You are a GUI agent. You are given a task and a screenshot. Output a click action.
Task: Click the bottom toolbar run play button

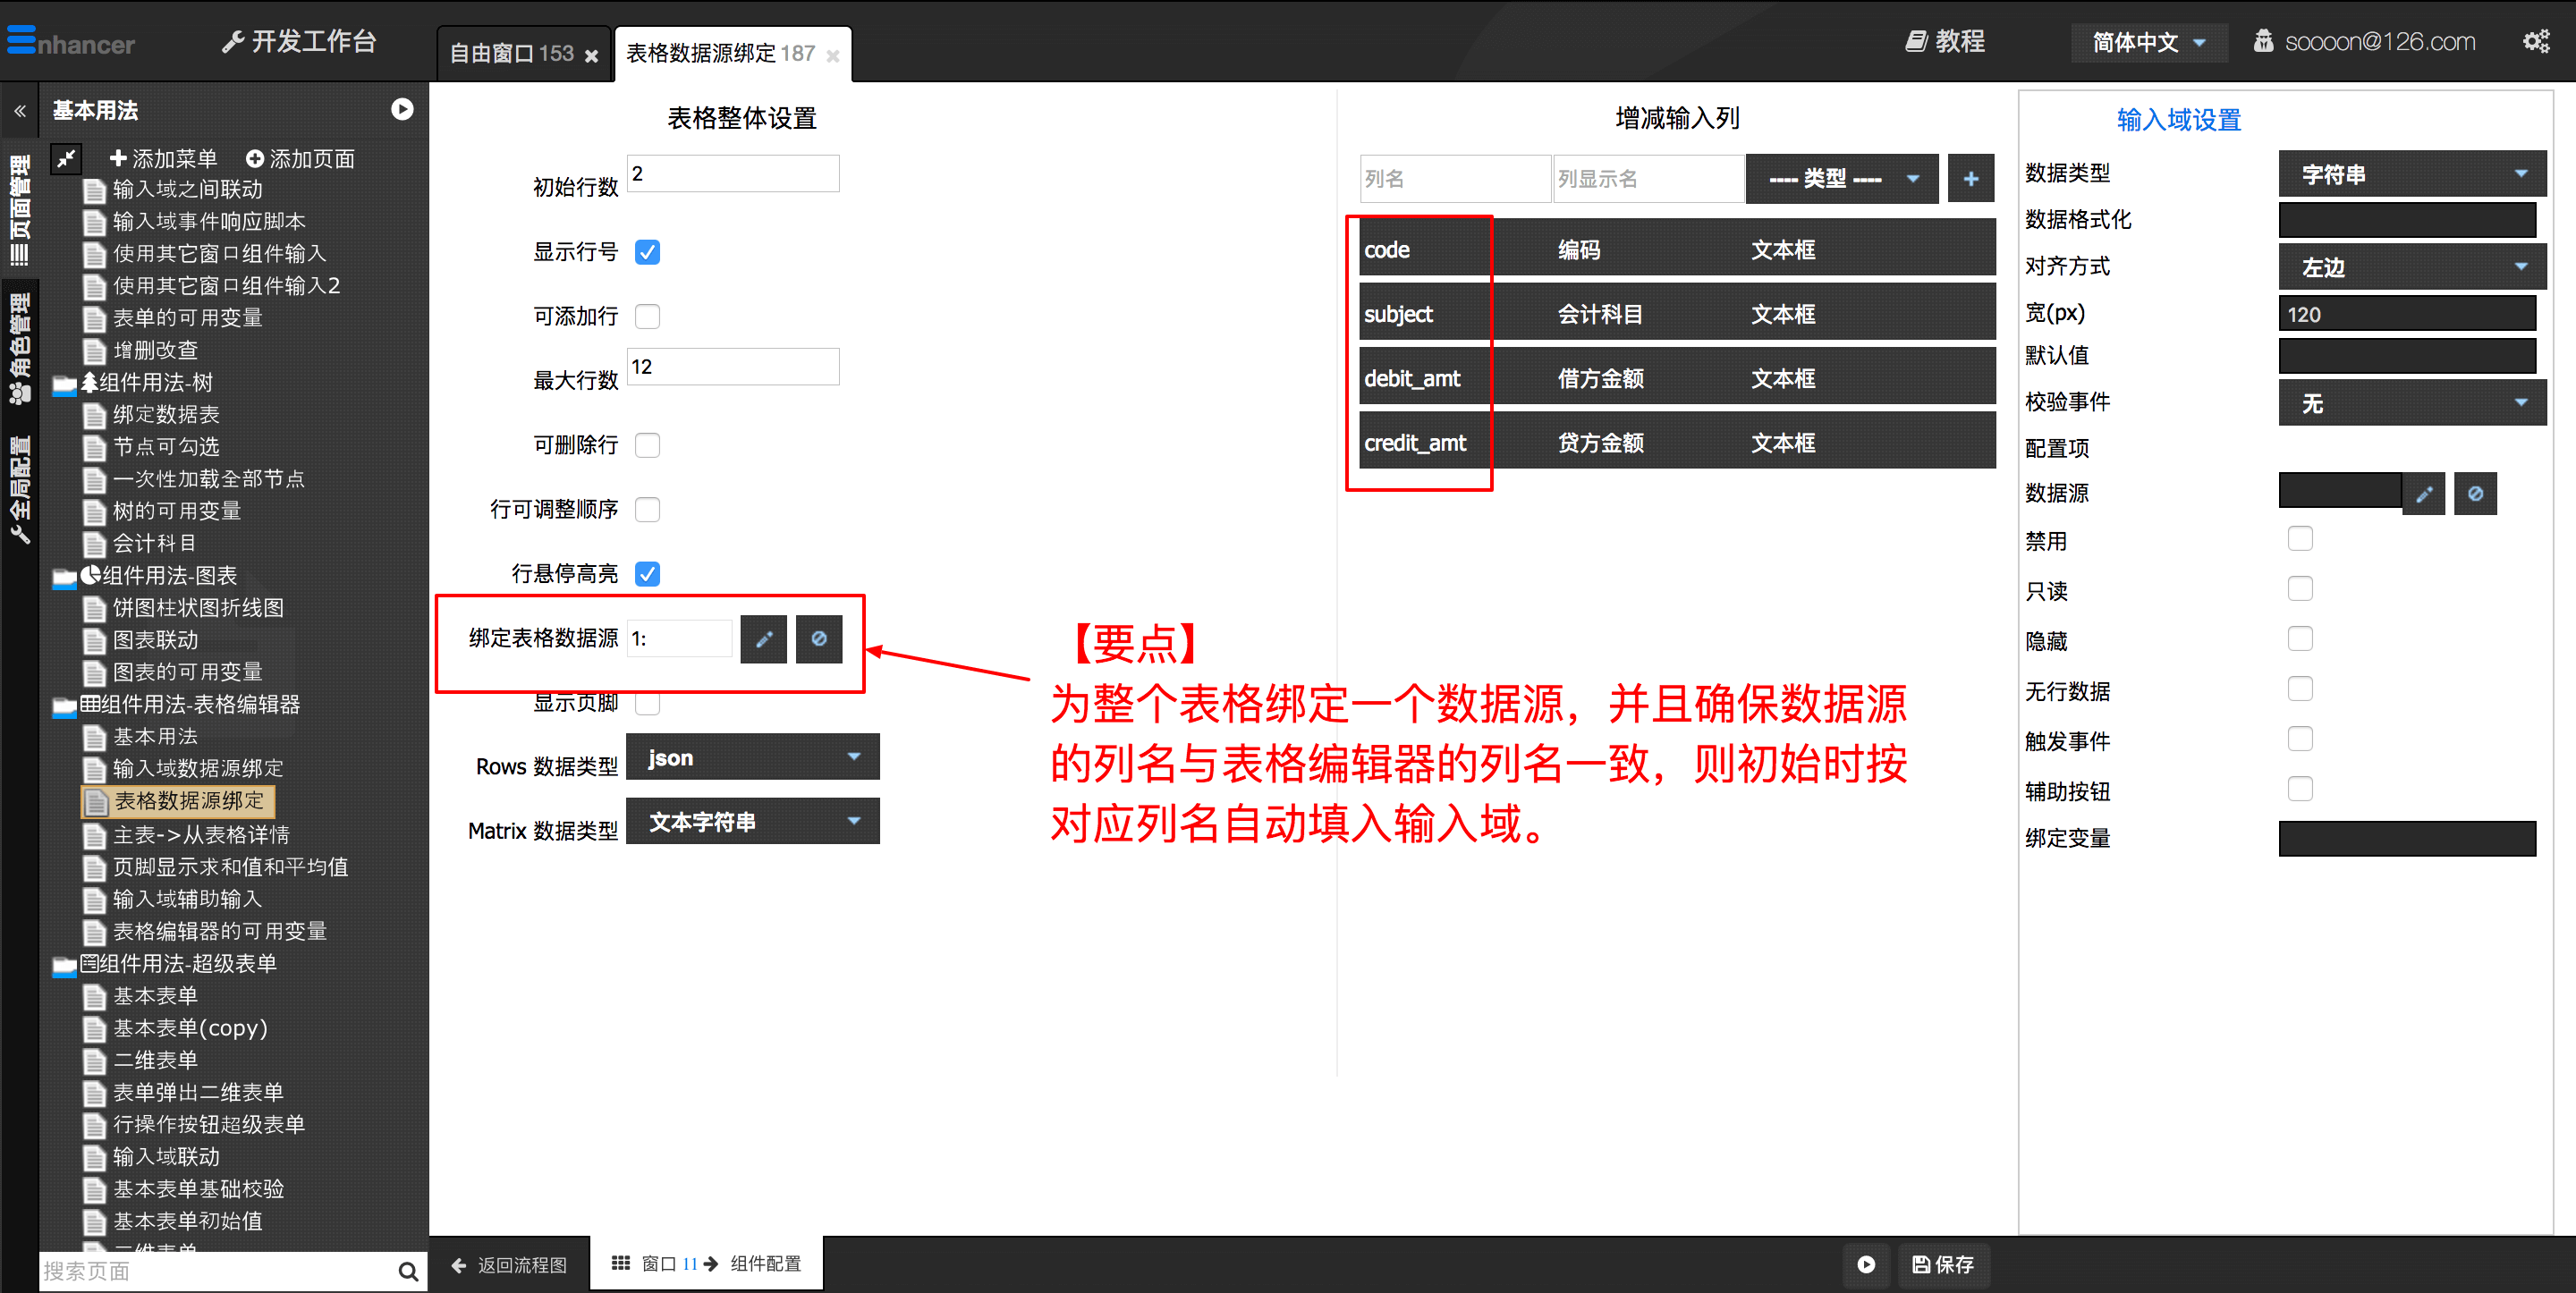pyautogui.click(x=1866, y=1264)
